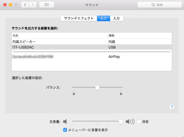Switch to the サウンドエフェクト tab
The height and width of the screenshot is (137, 184).
tap(79, 18)
